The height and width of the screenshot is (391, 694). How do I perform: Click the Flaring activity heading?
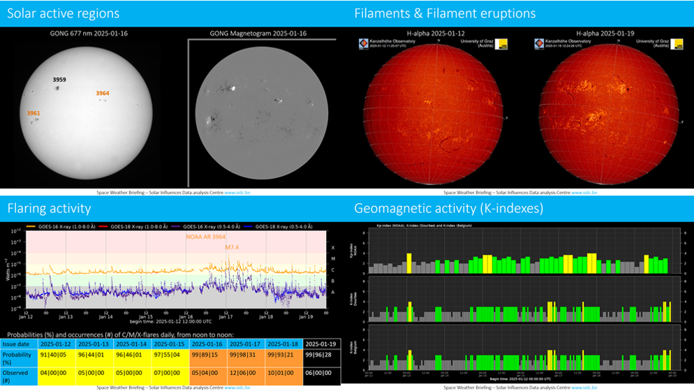49,208
